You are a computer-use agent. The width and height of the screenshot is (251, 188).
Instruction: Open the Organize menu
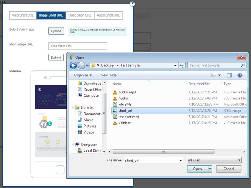tap(82, 75)
